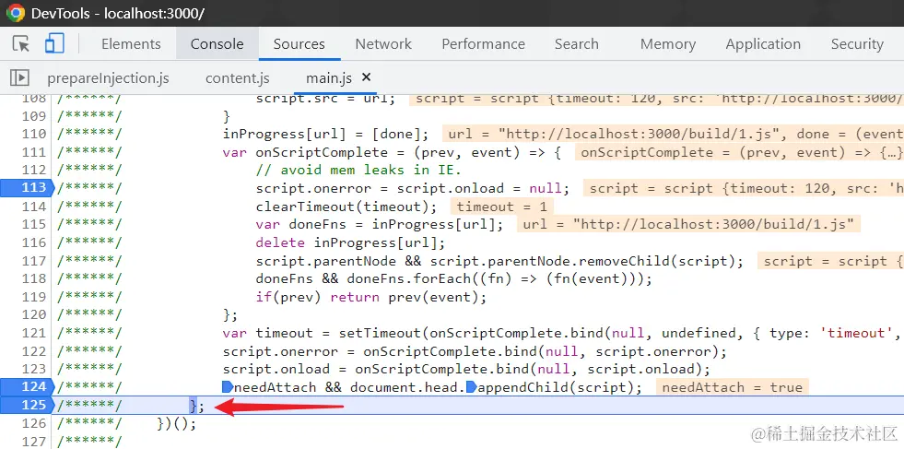This screenshot has height=449, width=904.
Task: Select the main.js file tab
Action: (329, 78)
